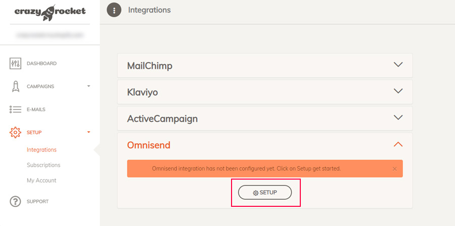455x226 pixels.
Task: Select Integrations in the sidebar
Action: tap(41, 150)
